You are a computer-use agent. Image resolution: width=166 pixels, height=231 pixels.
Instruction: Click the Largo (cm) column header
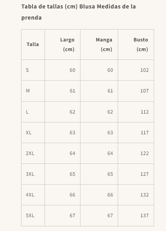pyautogui.click(x=63, y=44)
